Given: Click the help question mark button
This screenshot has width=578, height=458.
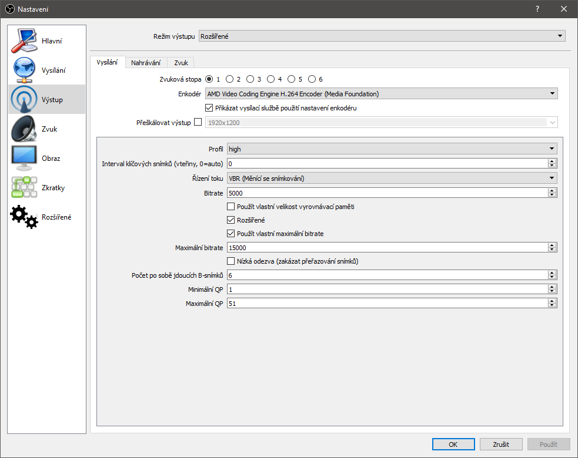Looking at the screenshot, I should (x=537, y=9).
